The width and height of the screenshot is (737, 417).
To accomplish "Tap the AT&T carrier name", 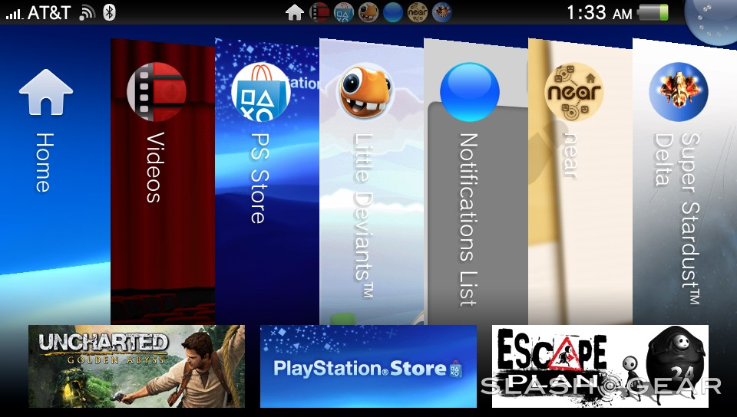I will pyautogui.click(x=49, y=13).
